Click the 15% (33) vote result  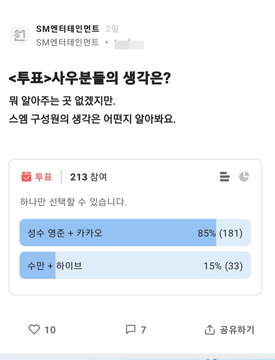[223, 266]
